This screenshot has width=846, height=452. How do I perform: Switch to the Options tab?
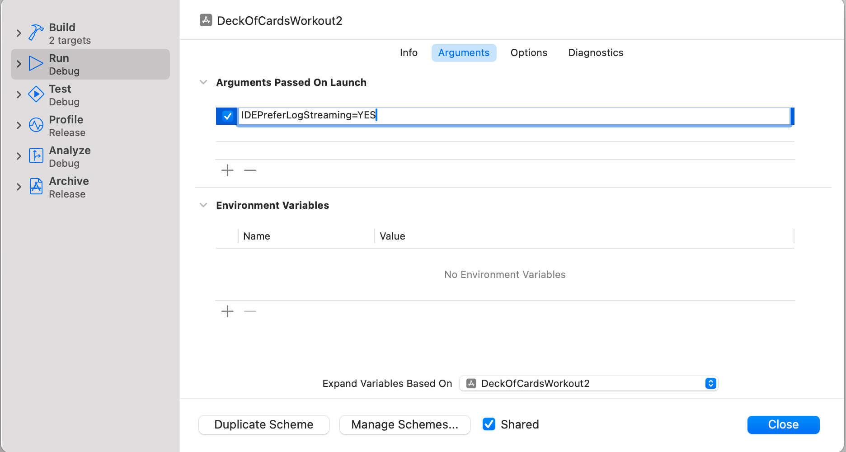[x=529, y=53]
